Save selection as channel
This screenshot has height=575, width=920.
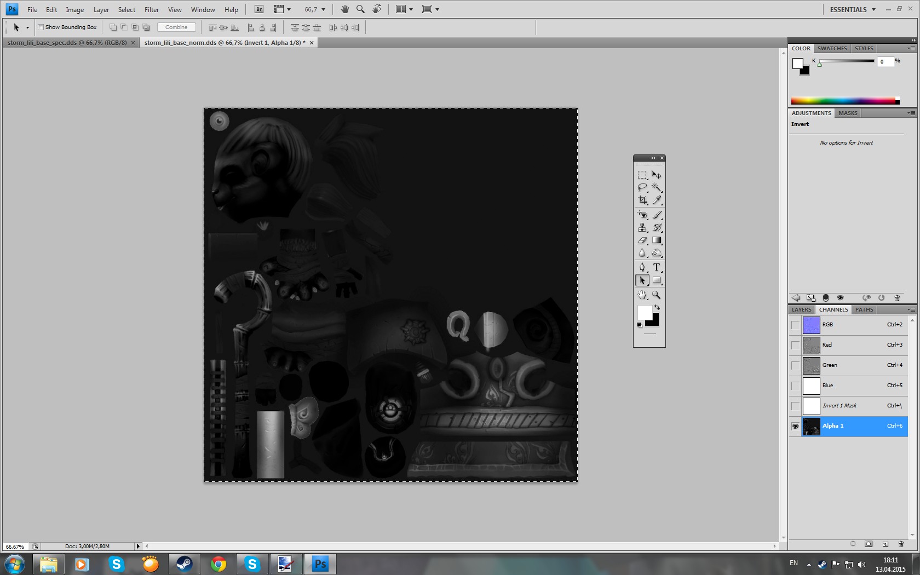click(869, 544)
